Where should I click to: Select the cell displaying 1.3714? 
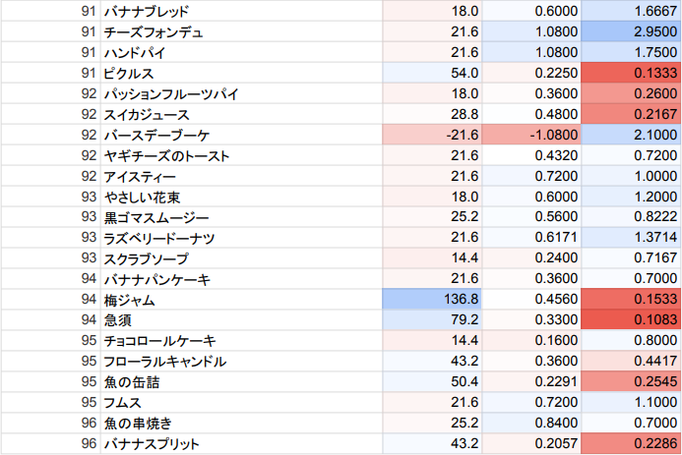click(631, 238)
